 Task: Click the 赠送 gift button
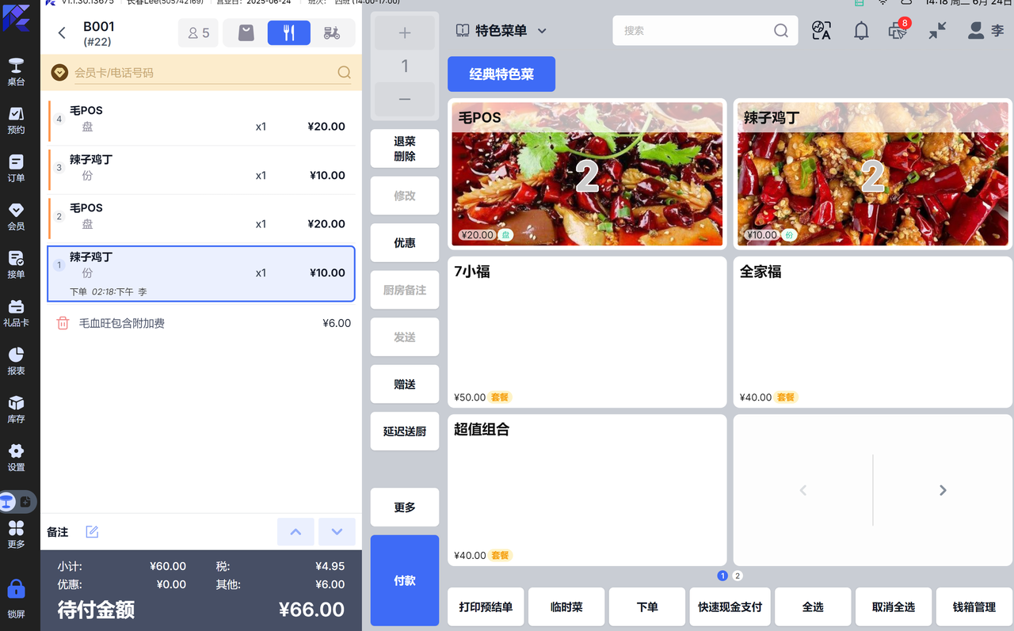405,384
